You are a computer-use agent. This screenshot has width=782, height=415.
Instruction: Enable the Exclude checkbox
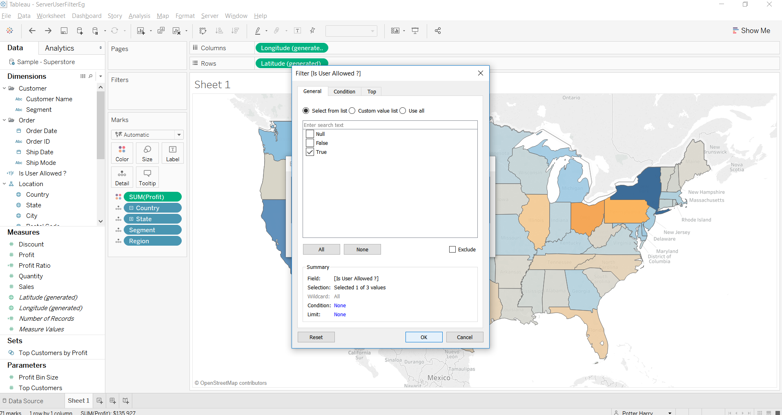[452, 249]
